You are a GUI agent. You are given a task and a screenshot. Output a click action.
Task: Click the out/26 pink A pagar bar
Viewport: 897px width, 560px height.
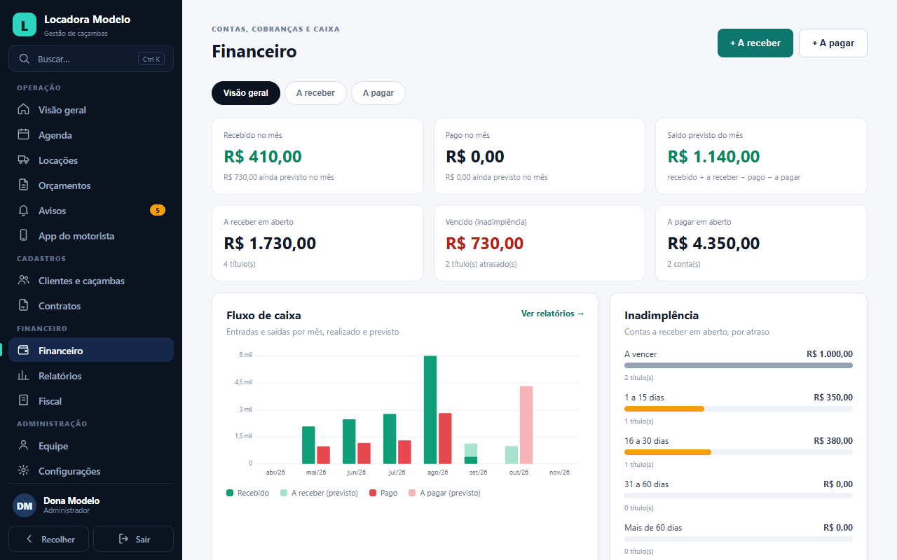[x=526, y=425]
